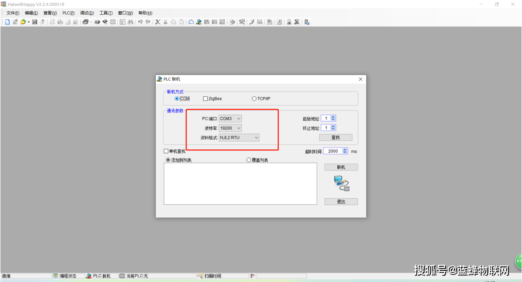
Task: Click the Paste clipboard icon
Action: 181,22
